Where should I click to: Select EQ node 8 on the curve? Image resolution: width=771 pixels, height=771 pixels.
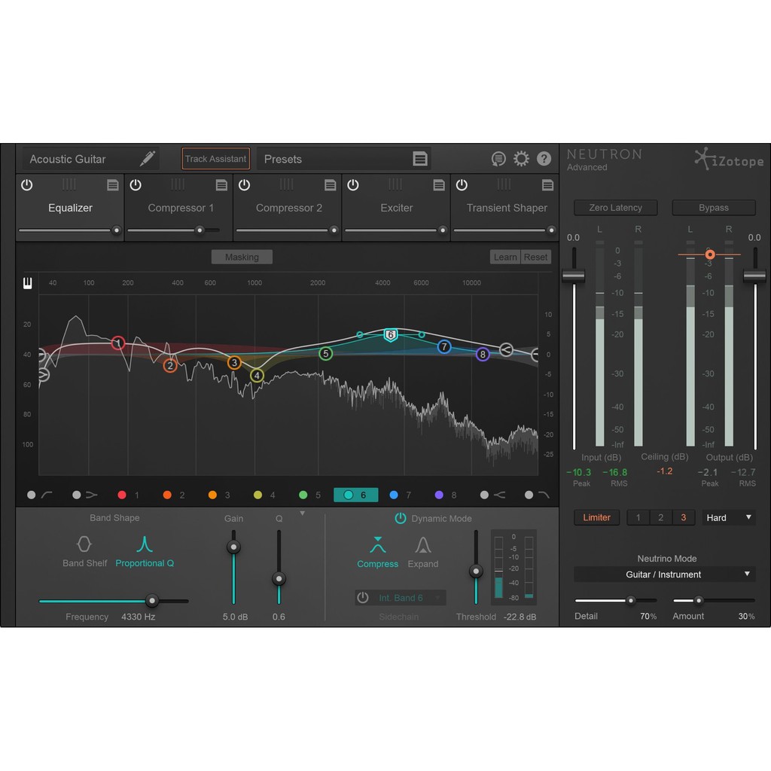point(483,354)
